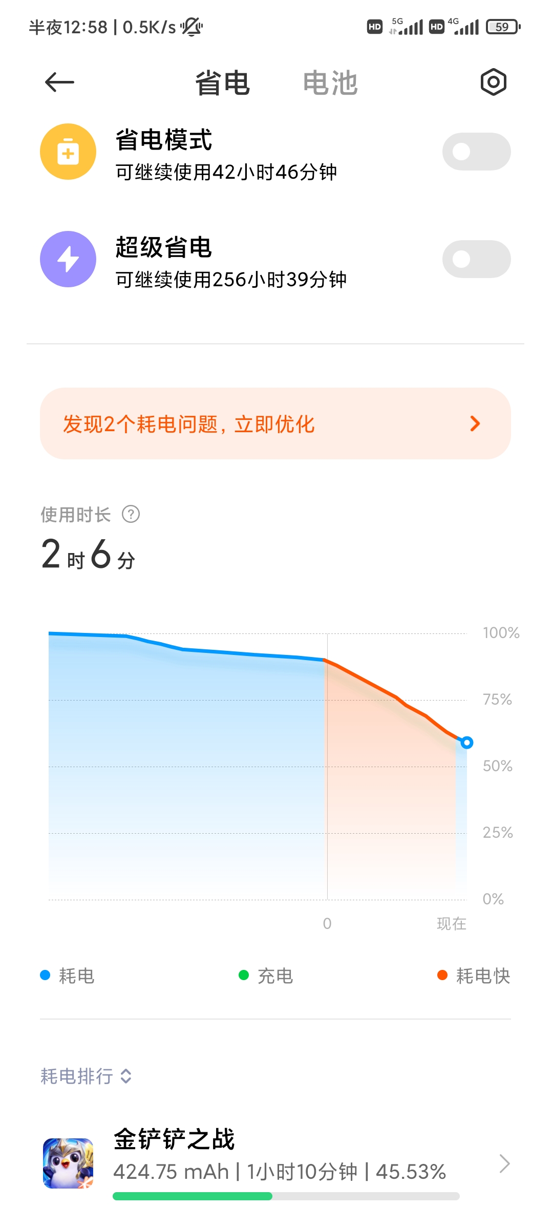The width and height of the screenshot is (553, 1229).
Task: Tap the green usage bar under 金铲铲之战
Action: pyautogui.click(x=193, y=1196)
